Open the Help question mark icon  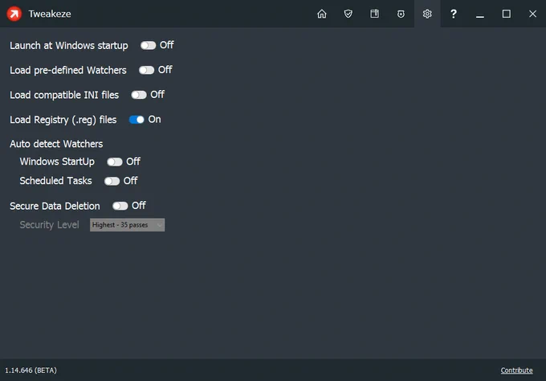[x=454, y=14]
